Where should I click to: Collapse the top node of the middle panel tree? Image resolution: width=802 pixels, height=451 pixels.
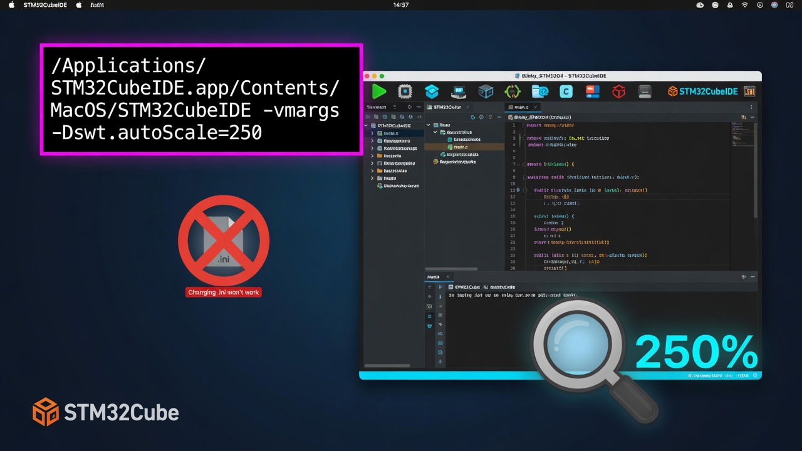[x=429, y=125]
